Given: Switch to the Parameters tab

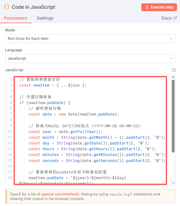Looking at the screenshot, I should 15,18.
